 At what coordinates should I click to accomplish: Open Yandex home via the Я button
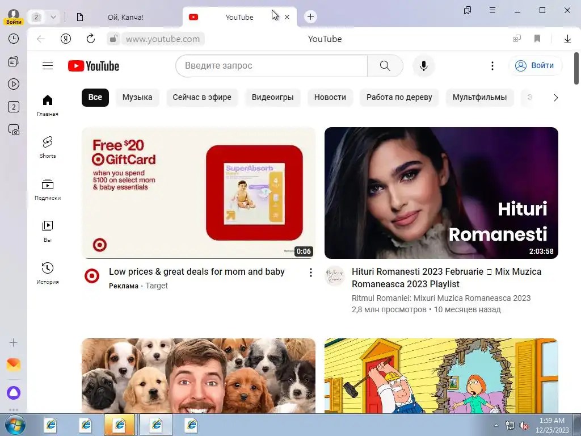(x=66, y=39)
